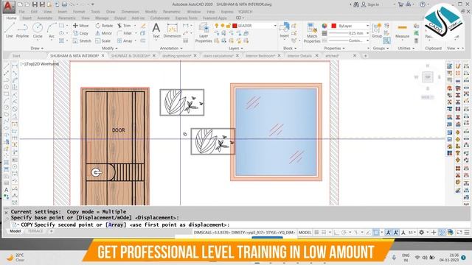The image size is (472, 265).
Task: Toggle annotation visibility in status bar
Action: pyautogui.click(x=389, y=233)
